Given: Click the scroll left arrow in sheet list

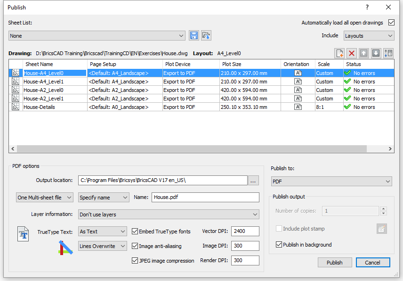Looking at the screenshot, I should point(13,149).
